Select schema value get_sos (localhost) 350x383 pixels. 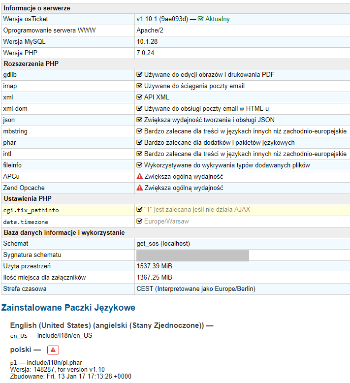[163, 244]
